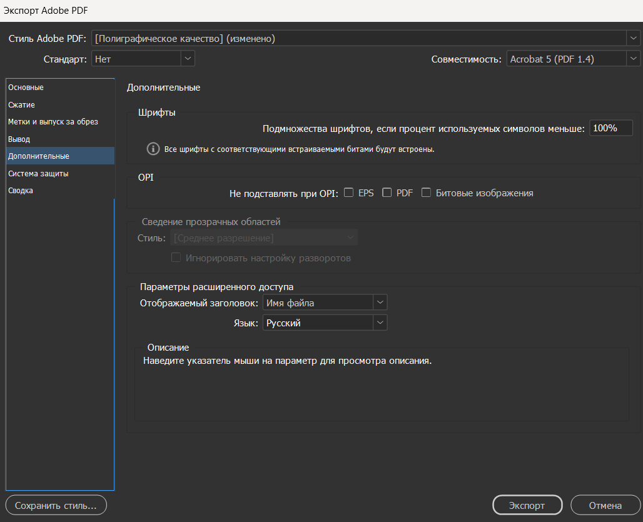This screenshot has height=522, width=643.
Task: Toggle Игнорировать настройку разворотов checkbox
Action: tap(176, 258)
